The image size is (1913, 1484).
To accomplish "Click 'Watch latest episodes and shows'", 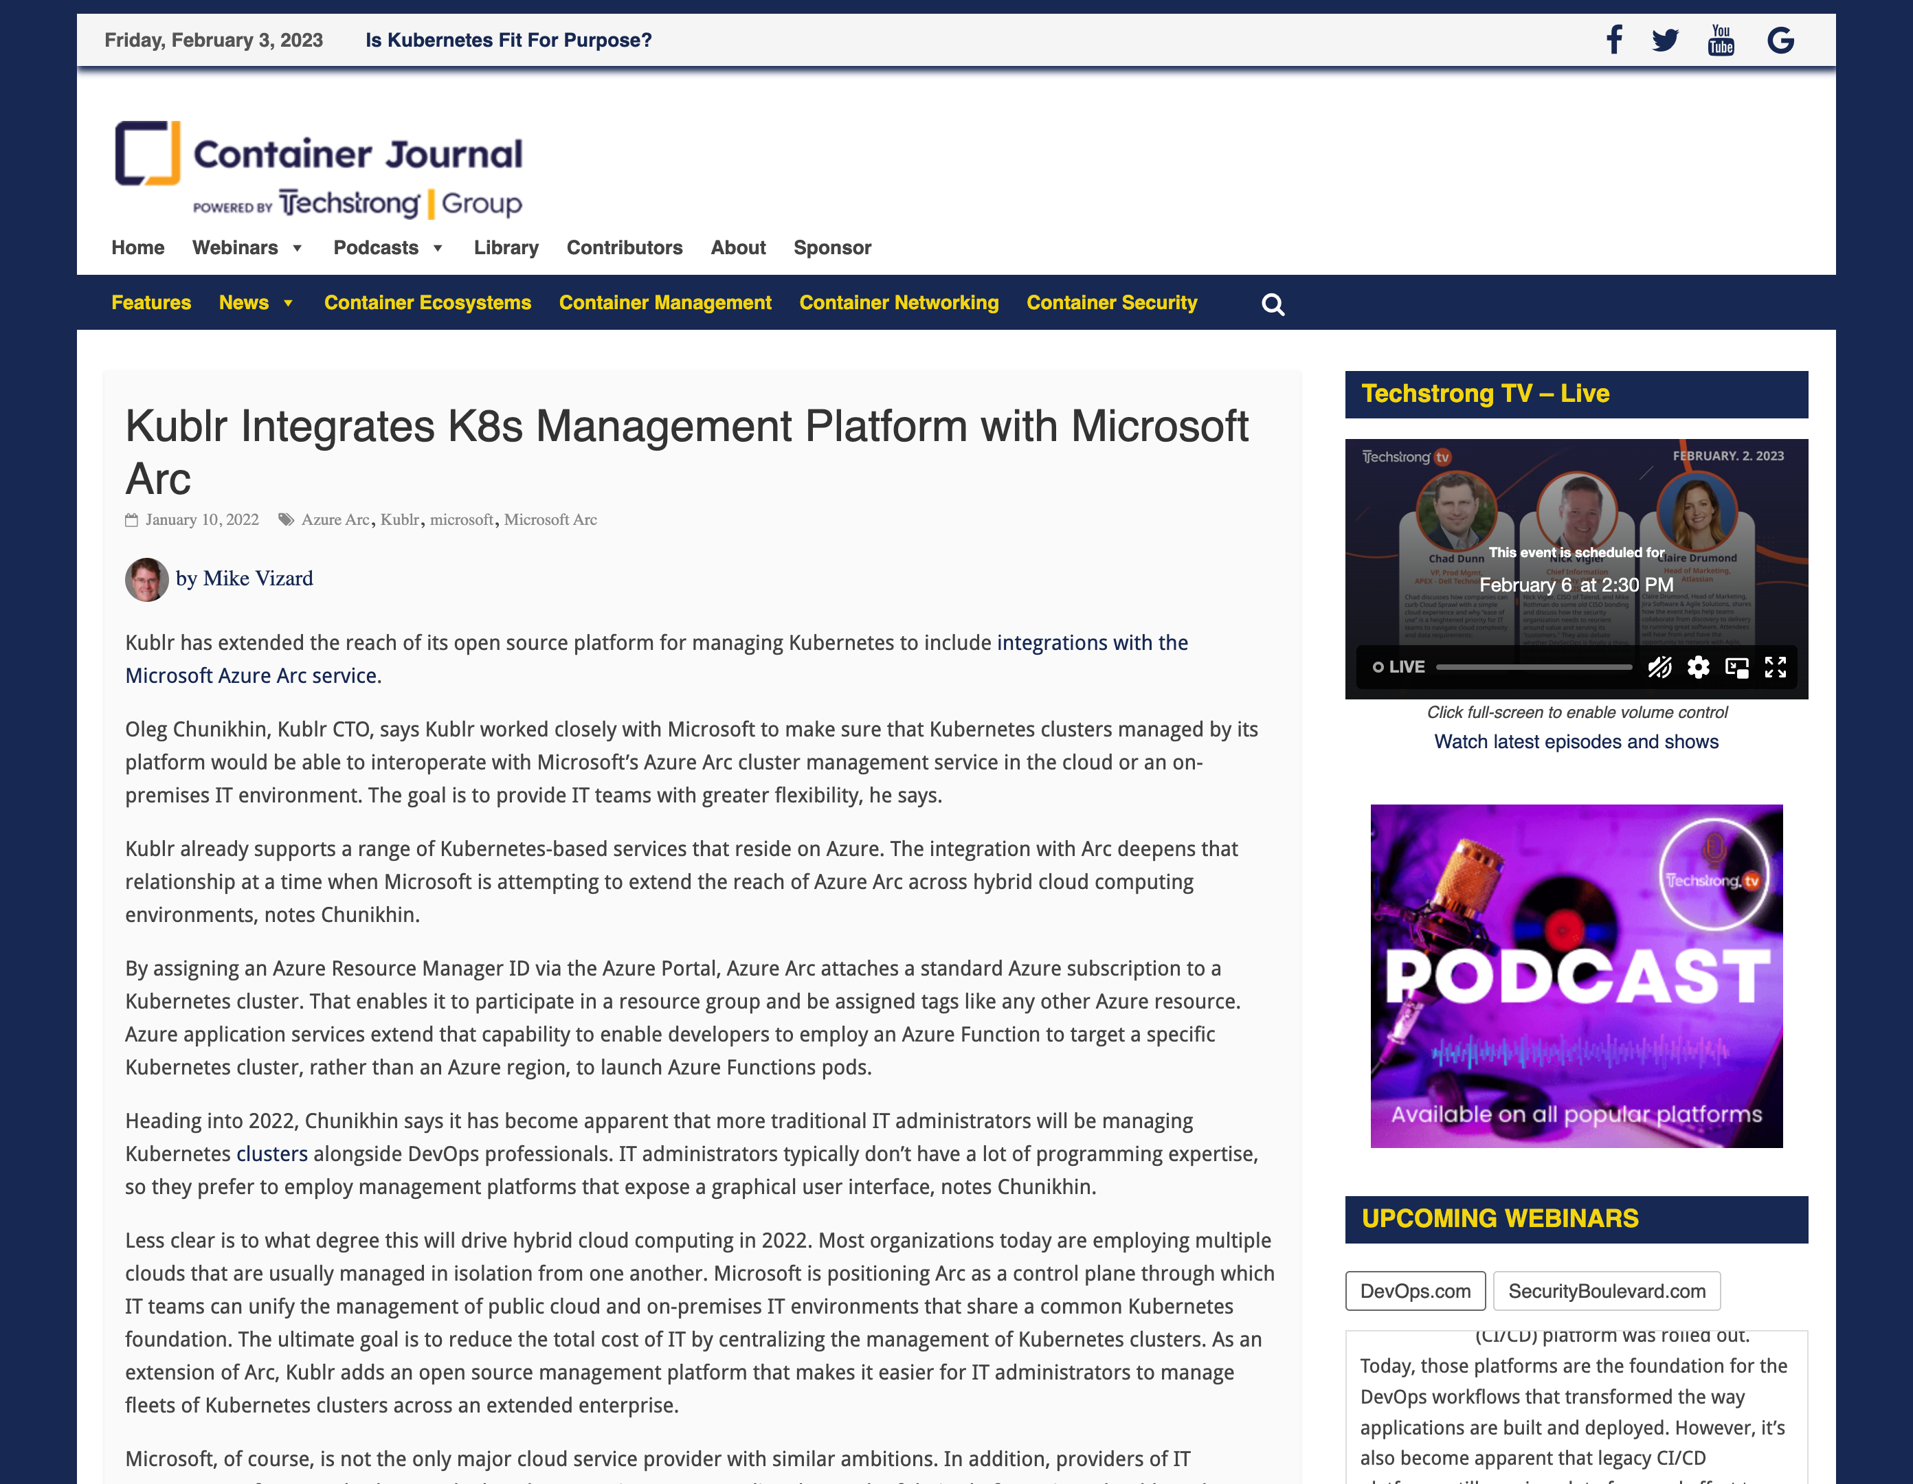I will (1577, 742).
